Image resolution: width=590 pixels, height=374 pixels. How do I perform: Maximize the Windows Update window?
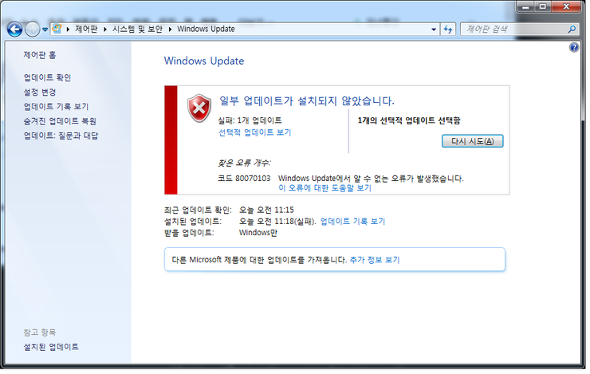point(543,6)
